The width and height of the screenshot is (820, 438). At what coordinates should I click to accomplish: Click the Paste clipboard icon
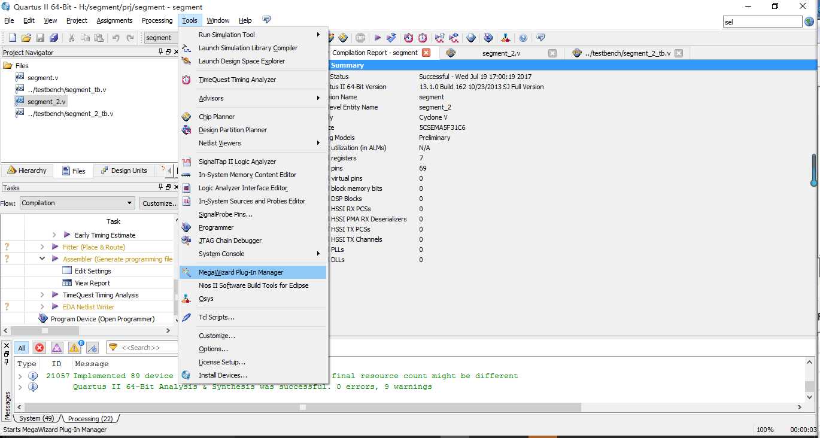click(99, 38)
